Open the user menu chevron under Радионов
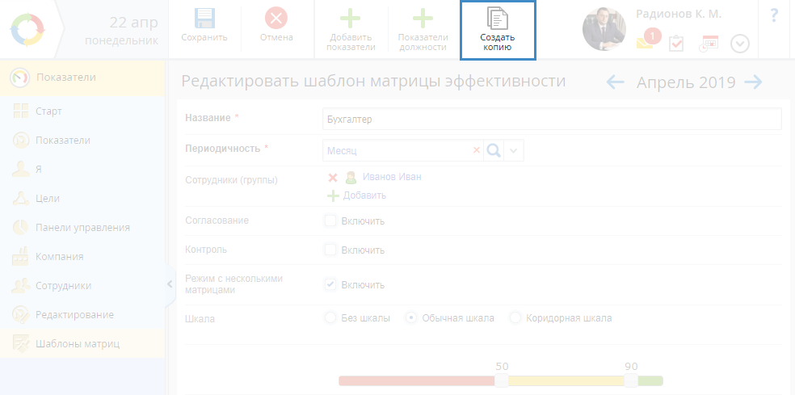 tap(740, 44)
